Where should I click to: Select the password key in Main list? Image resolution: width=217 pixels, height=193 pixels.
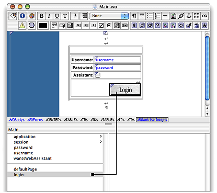(23, 147)
